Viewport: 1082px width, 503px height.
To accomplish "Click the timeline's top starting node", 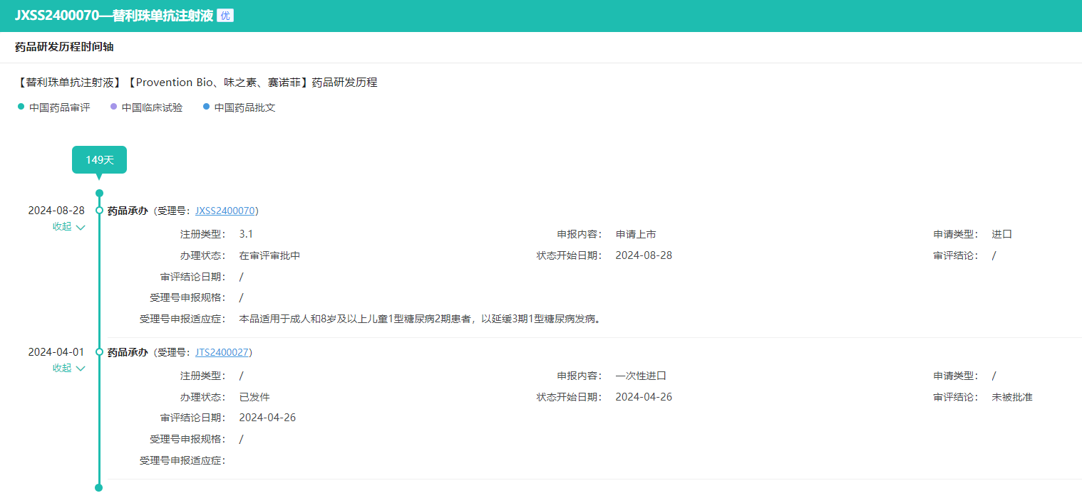I will click(x=99, y=193).
